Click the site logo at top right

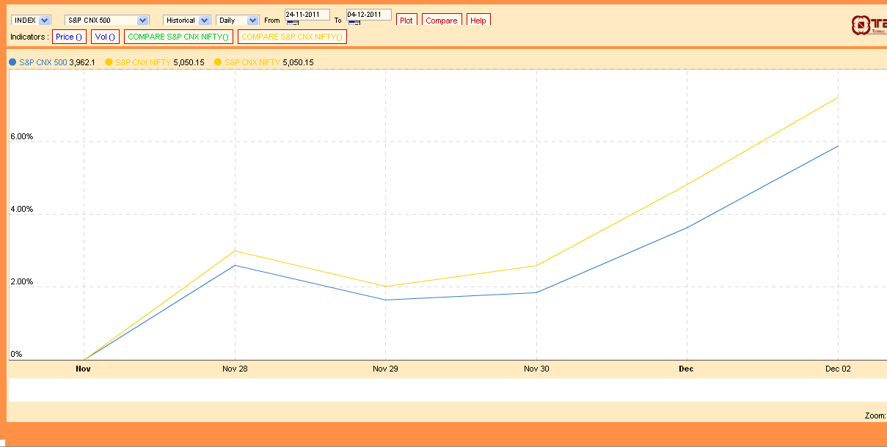(869, 26)
